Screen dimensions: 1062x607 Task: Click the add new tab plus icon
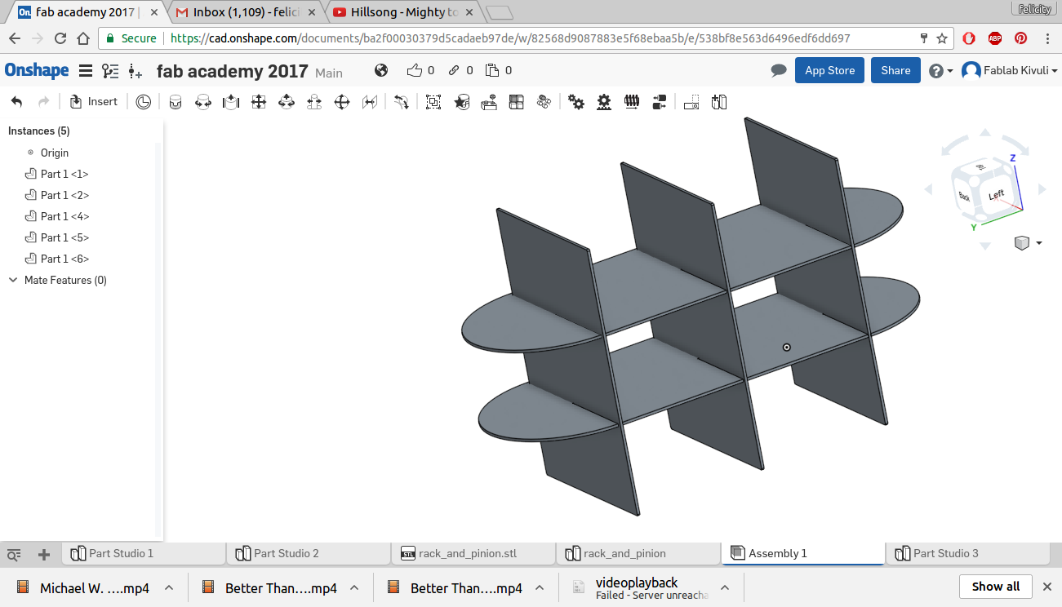tap(44, 555)
